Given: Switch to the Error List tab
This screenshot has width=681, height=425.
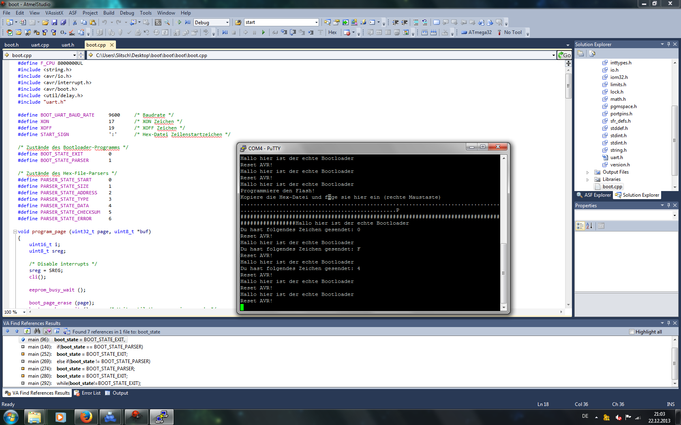Looking at the screenshot, I should click(x=87, y=393).
